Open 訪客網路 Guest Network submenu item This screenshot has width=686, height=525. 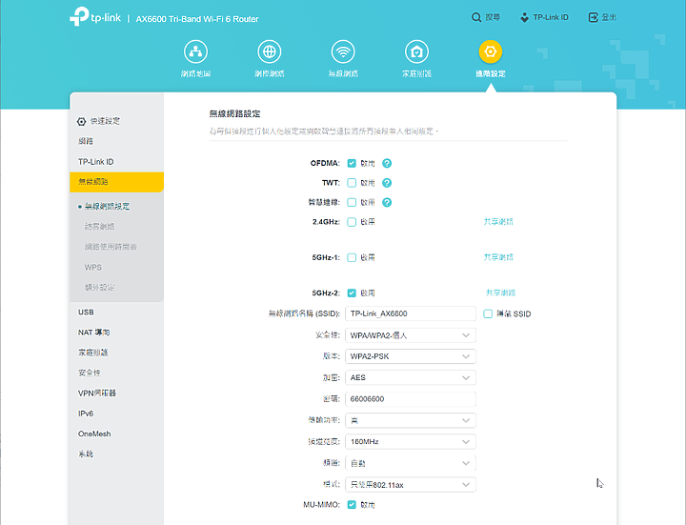pos(99,227)
